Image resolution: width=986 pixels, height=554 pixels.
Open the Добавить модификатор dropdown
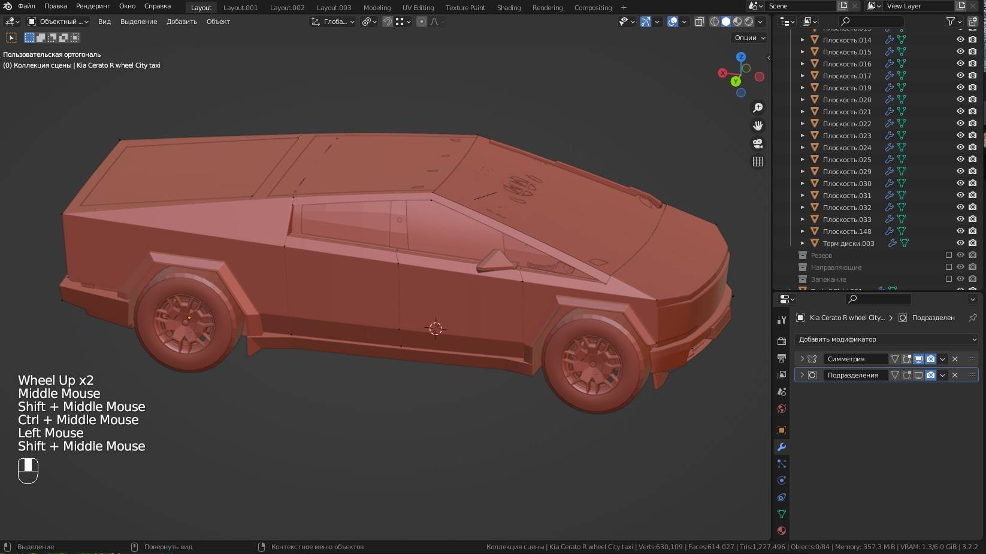point(887,339)
